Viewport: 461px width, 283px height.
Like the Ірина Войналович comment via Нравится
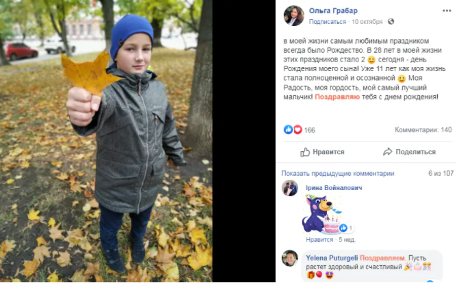pyautogui.click(x=319, y=240)
